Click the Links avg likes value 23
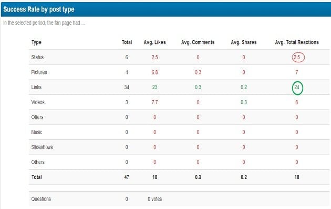331x209 pixels. pyautogui.click(x=155, y=87)
